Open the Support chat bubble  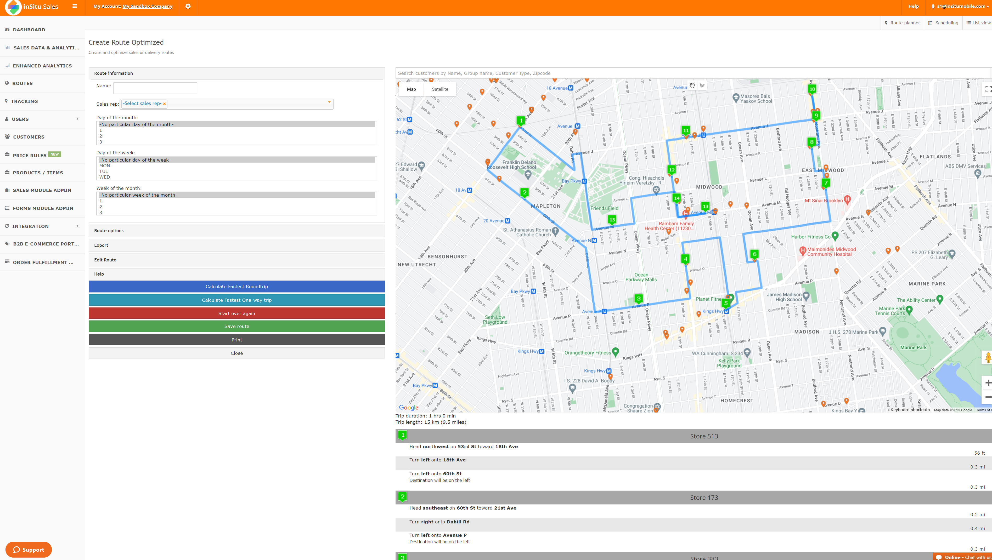coord(29,550)
